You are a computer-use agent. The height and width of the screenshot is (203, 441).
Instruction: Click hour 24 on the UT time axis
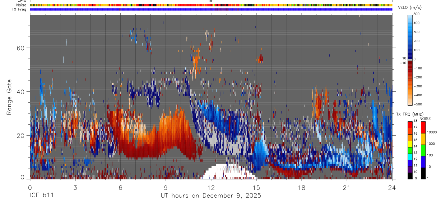click(x=392, y=188)
